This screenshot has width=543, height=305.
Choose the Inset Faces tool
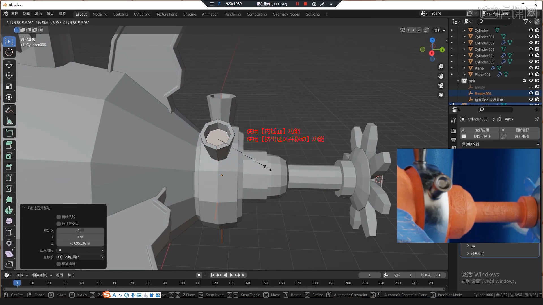pyautogui.click(x=9, y=156)
